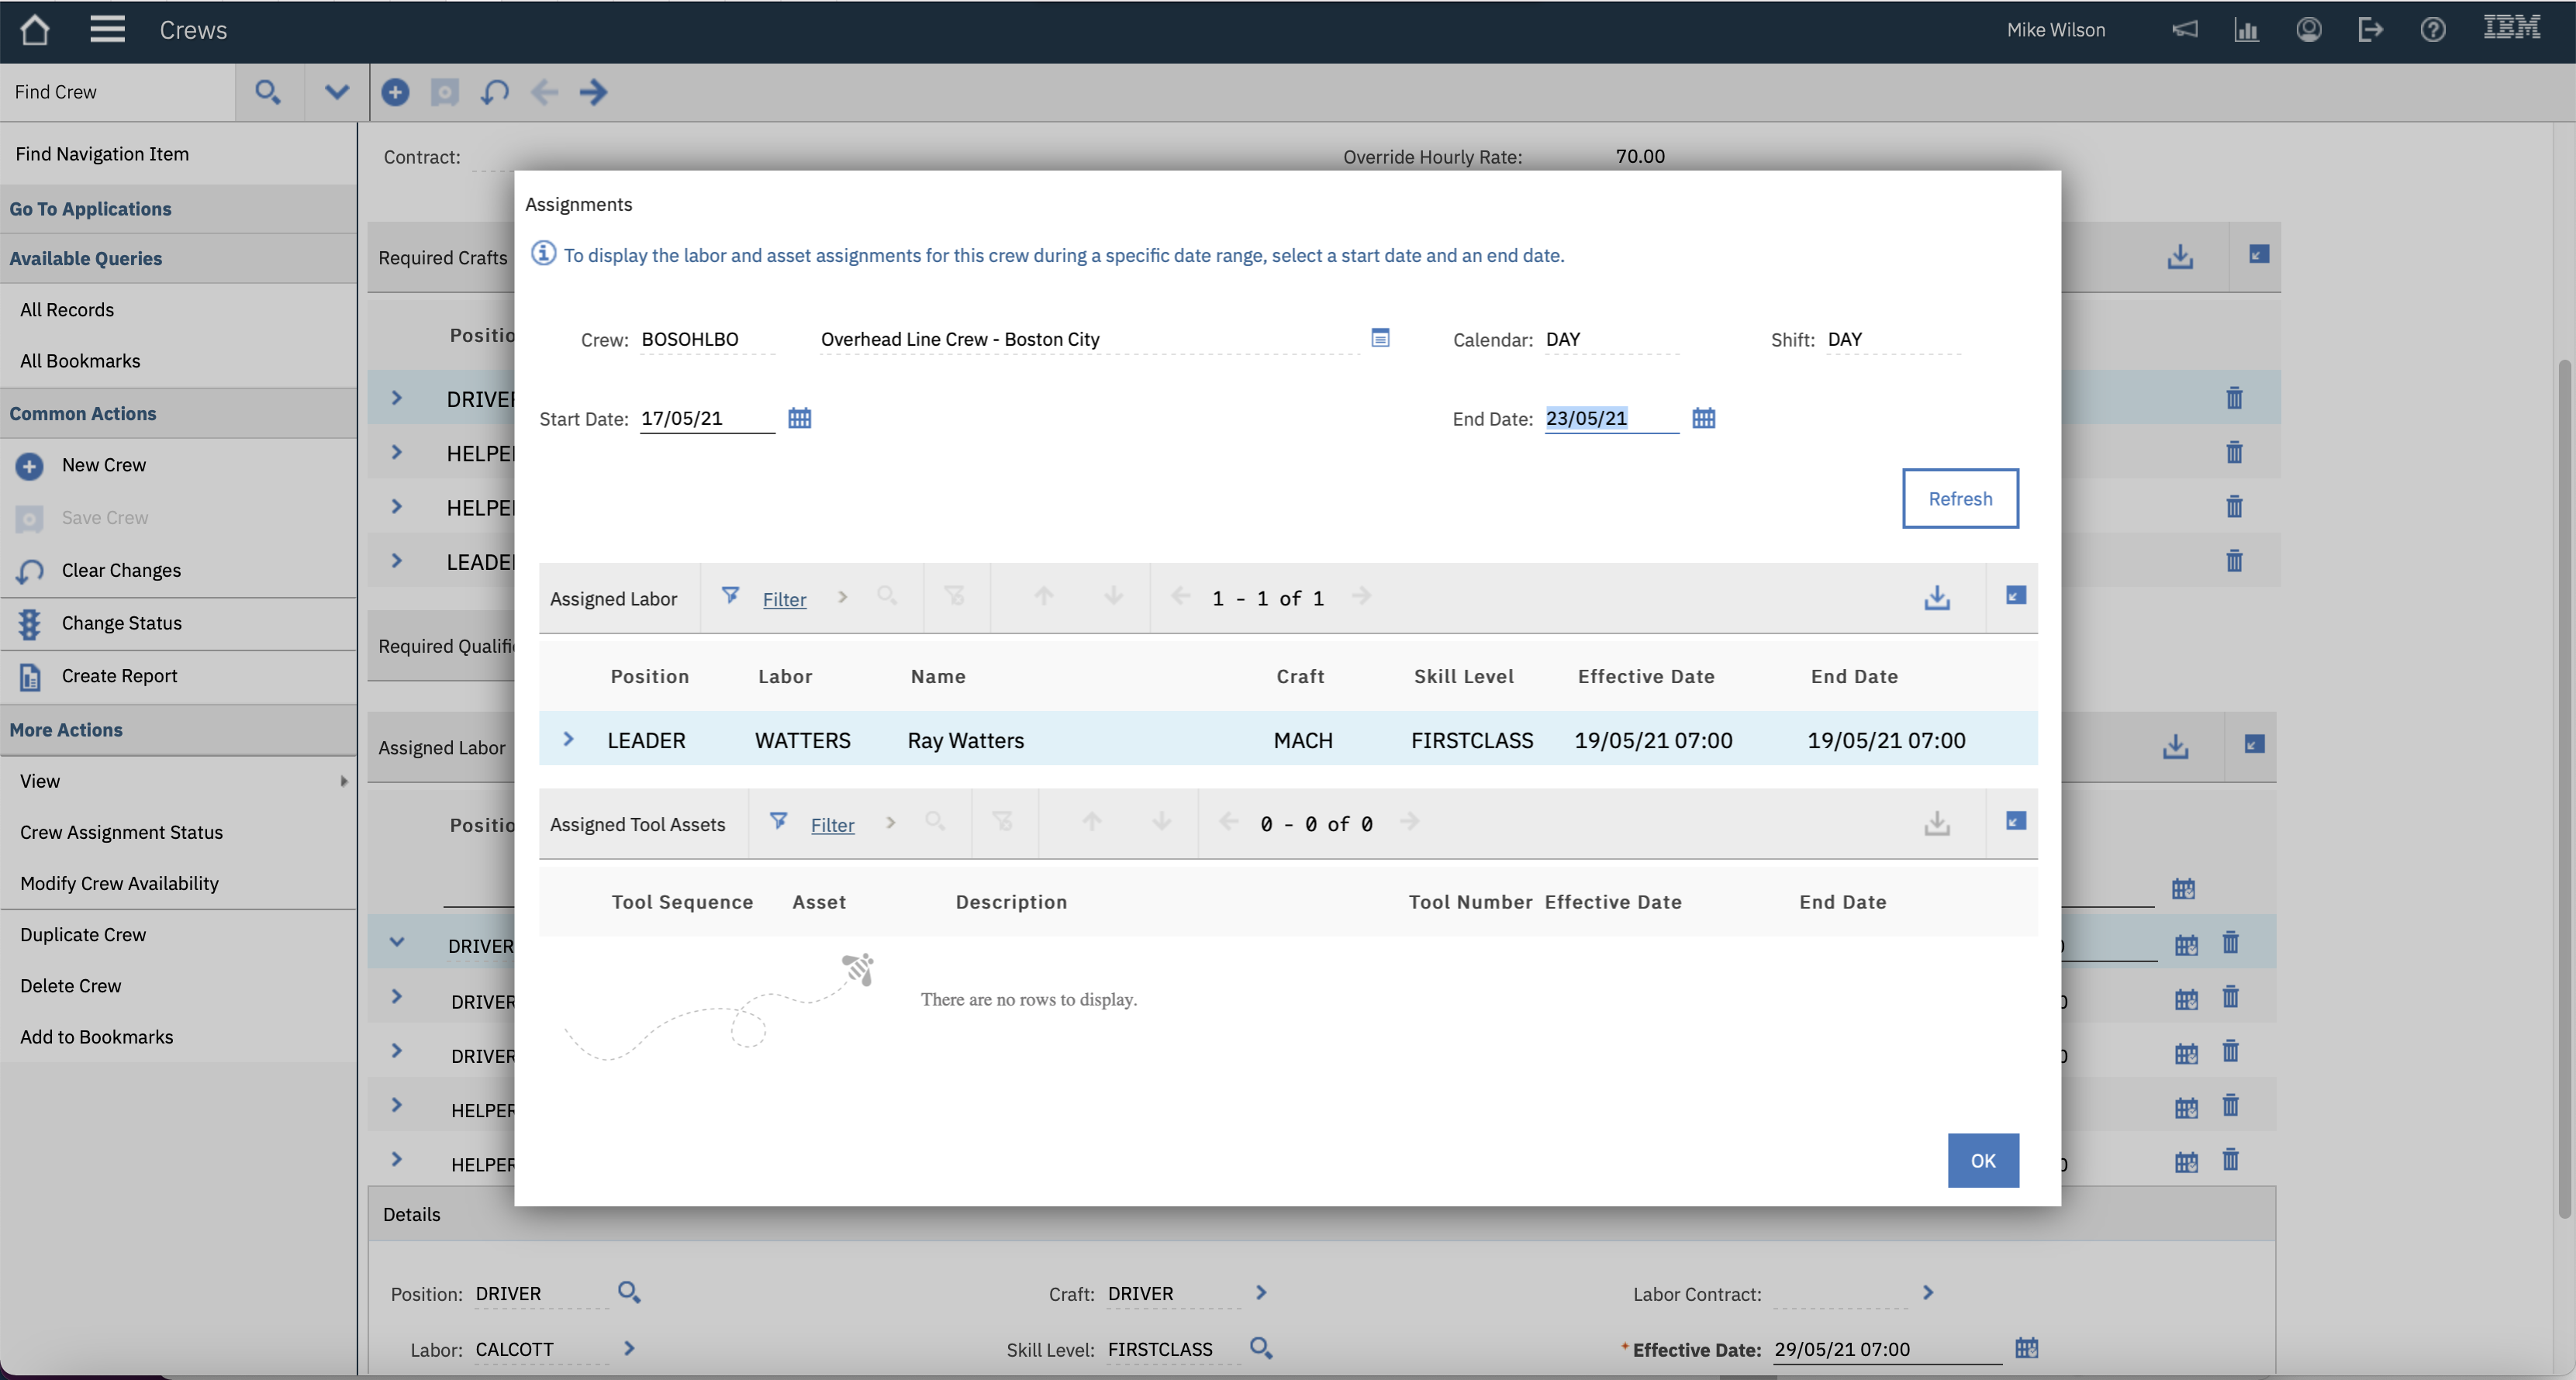
Task: Open the End Date calendar picker
Action: pyautogui.click(x=1703, y=418)
